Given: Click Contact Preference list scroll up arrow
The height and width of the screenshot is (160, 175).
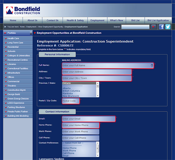Looking at the screenshot, I should (x=98, y=143).
